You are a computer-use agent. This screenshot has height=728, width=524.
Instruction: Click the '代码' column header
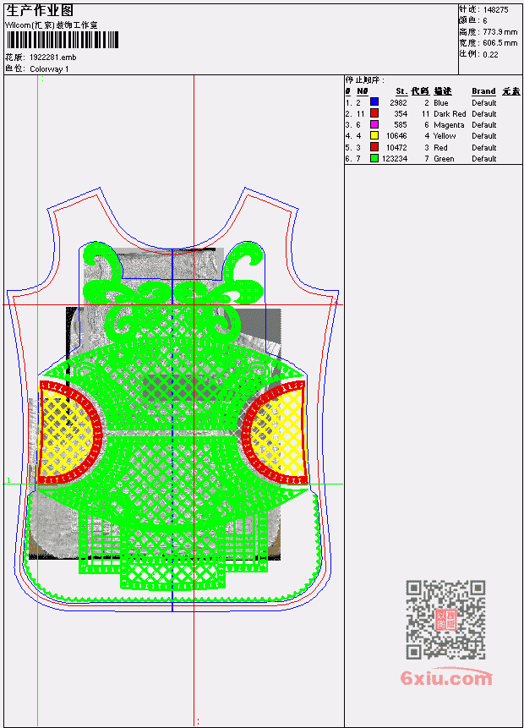(x=420, y=91)
